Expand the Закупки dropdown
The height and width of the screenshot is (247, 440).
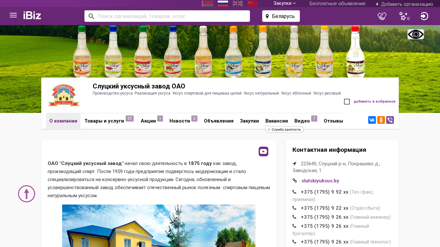[x=285, y=3]
